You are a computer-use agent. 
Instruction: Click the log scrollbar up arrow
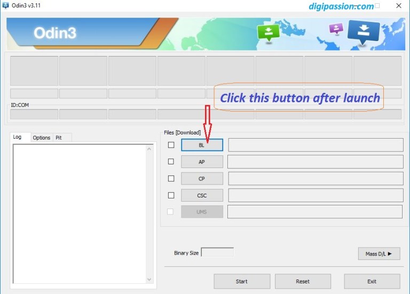coord(149,149)
